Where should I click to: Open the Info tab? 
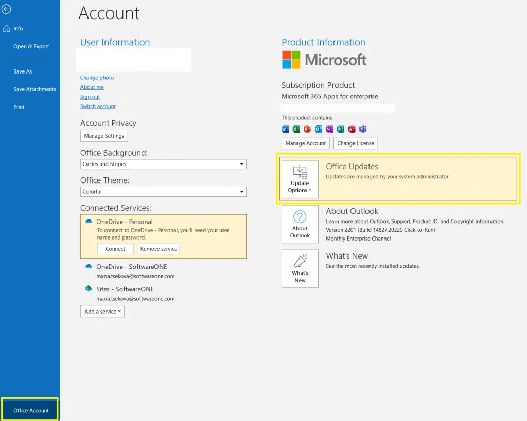(18, 29)
